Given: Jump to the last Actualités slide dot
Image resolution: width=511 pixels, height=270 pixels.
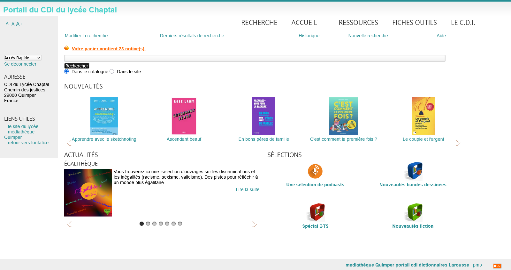Looking at the screenshot, I should tap(180, 224).
